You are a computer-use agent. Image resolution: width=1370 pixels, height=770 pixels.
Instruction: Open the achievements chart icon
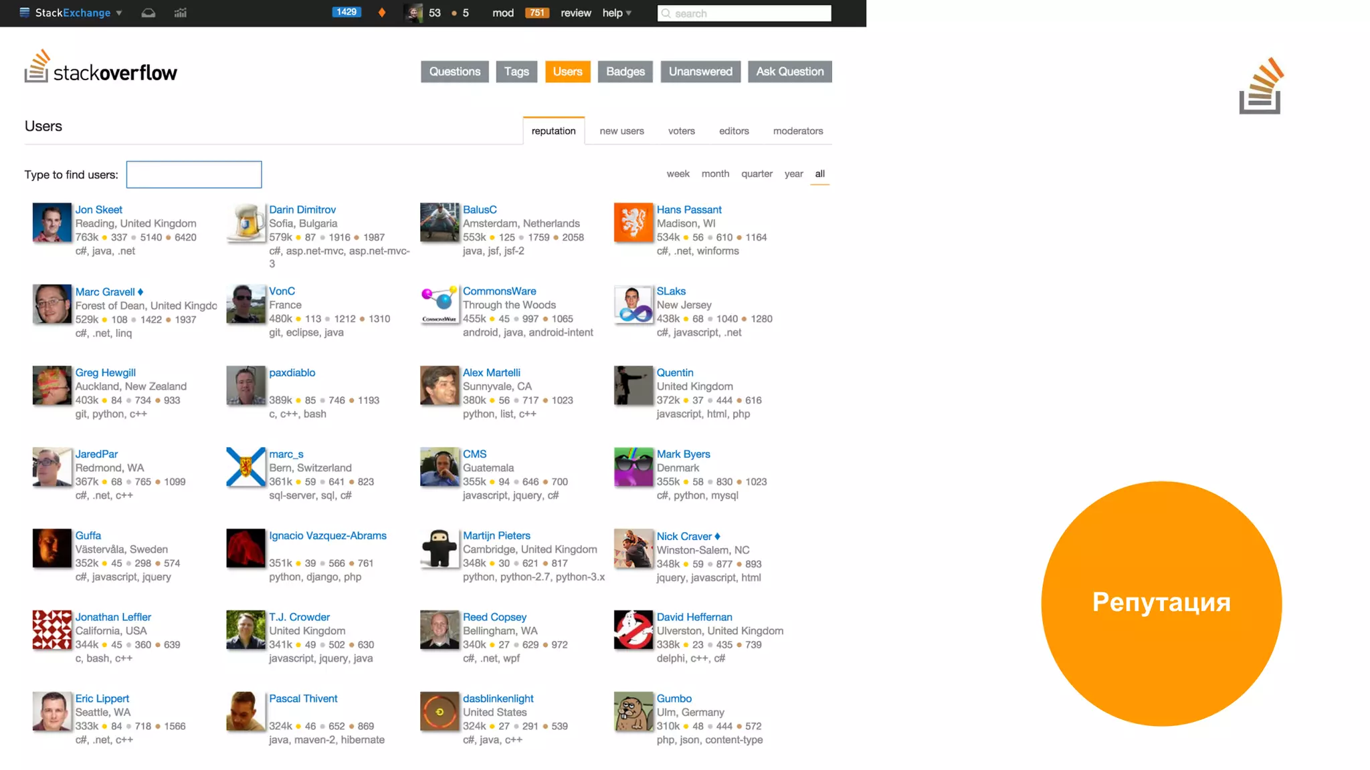(x=180, y=13)
